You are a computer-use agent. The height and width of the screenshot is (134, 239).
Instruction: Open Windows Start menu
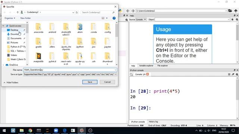point(4,131)
